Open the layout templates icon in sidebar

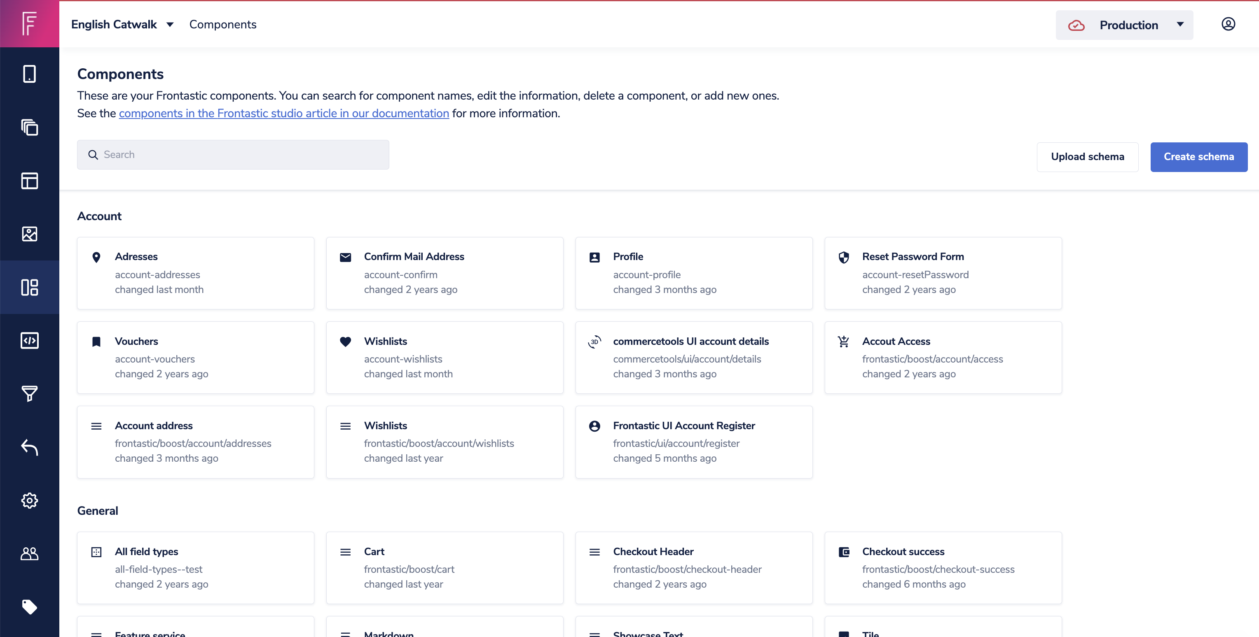point(29,181)
